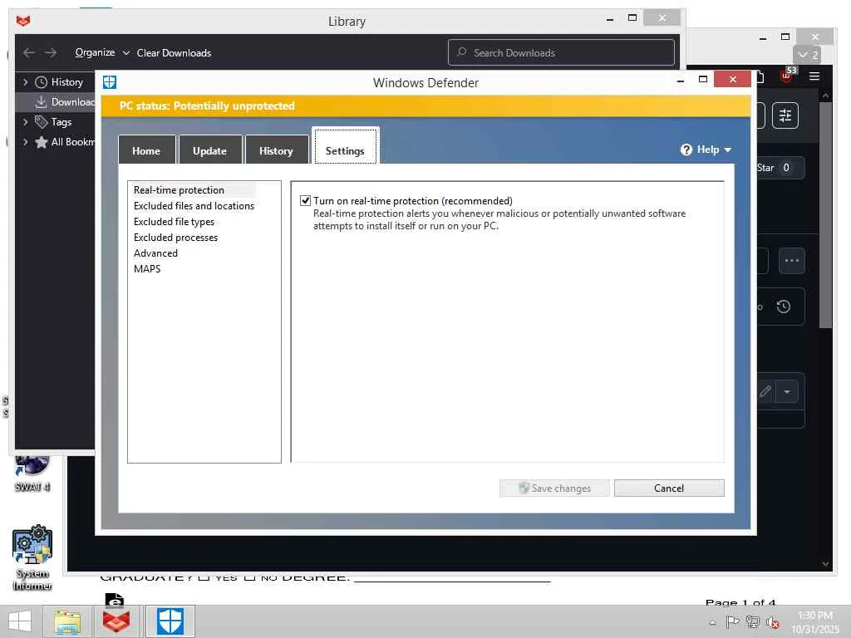Click the Library window fox logo icon

coord(23,21)
